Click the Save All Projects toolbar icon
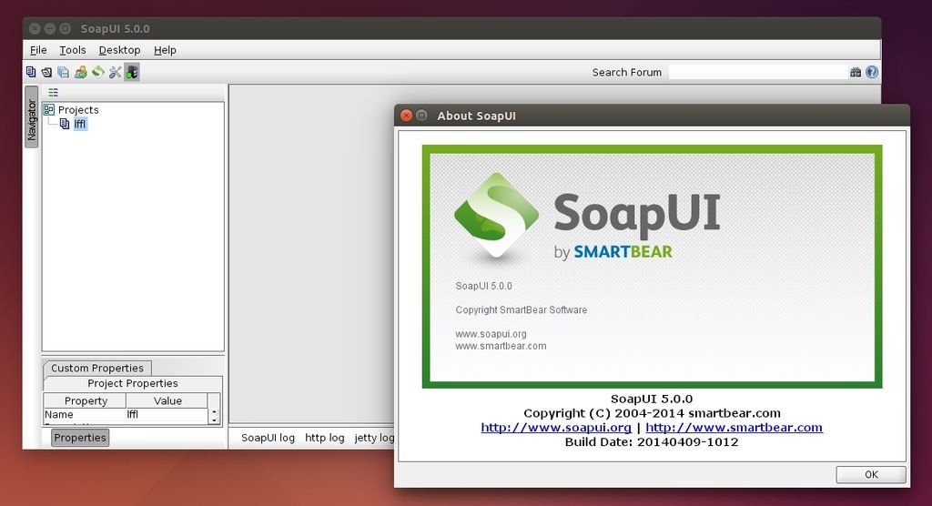The width and height of the screenshot is (932, 506). pyautogui.click(x=63, y=72)
